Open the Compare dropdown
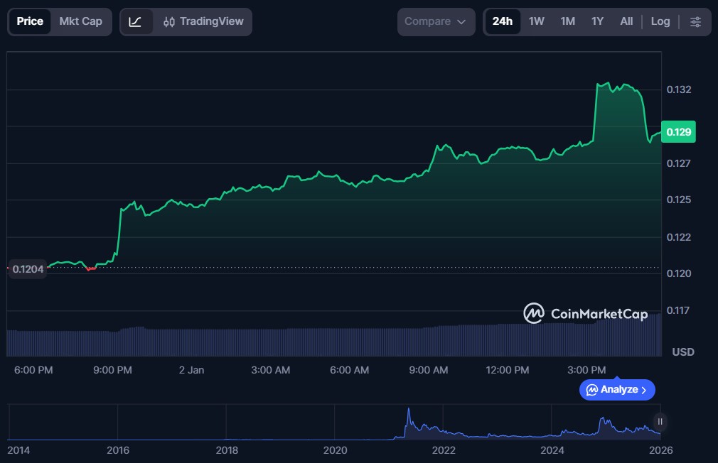The width and height of the screenshot is (718, 463). tap(435, 21)
